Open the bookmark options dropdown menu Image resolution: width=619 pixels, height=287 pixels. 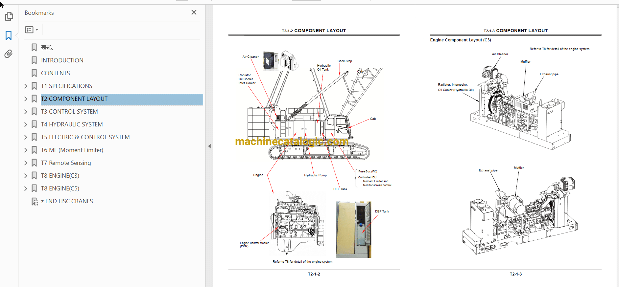32,30
